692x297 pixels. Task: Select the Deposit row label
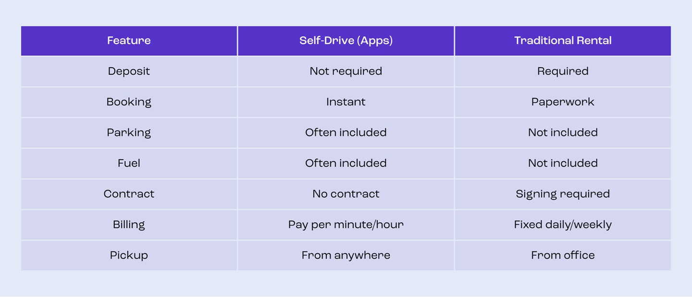click(x=129, y=71)
